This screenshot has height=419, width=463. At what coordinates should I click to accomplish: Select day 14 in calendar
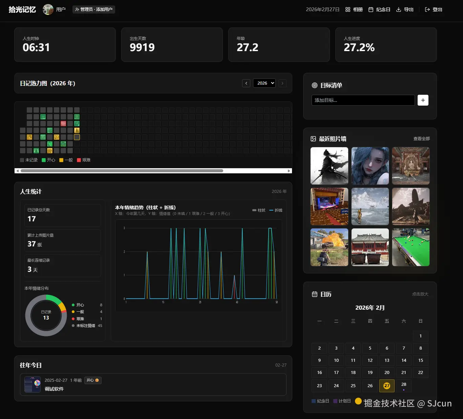[x=404, y=360]
